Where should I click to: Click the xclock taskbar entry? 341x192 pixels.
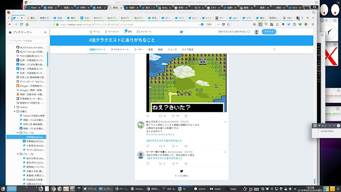click(200, 189)
